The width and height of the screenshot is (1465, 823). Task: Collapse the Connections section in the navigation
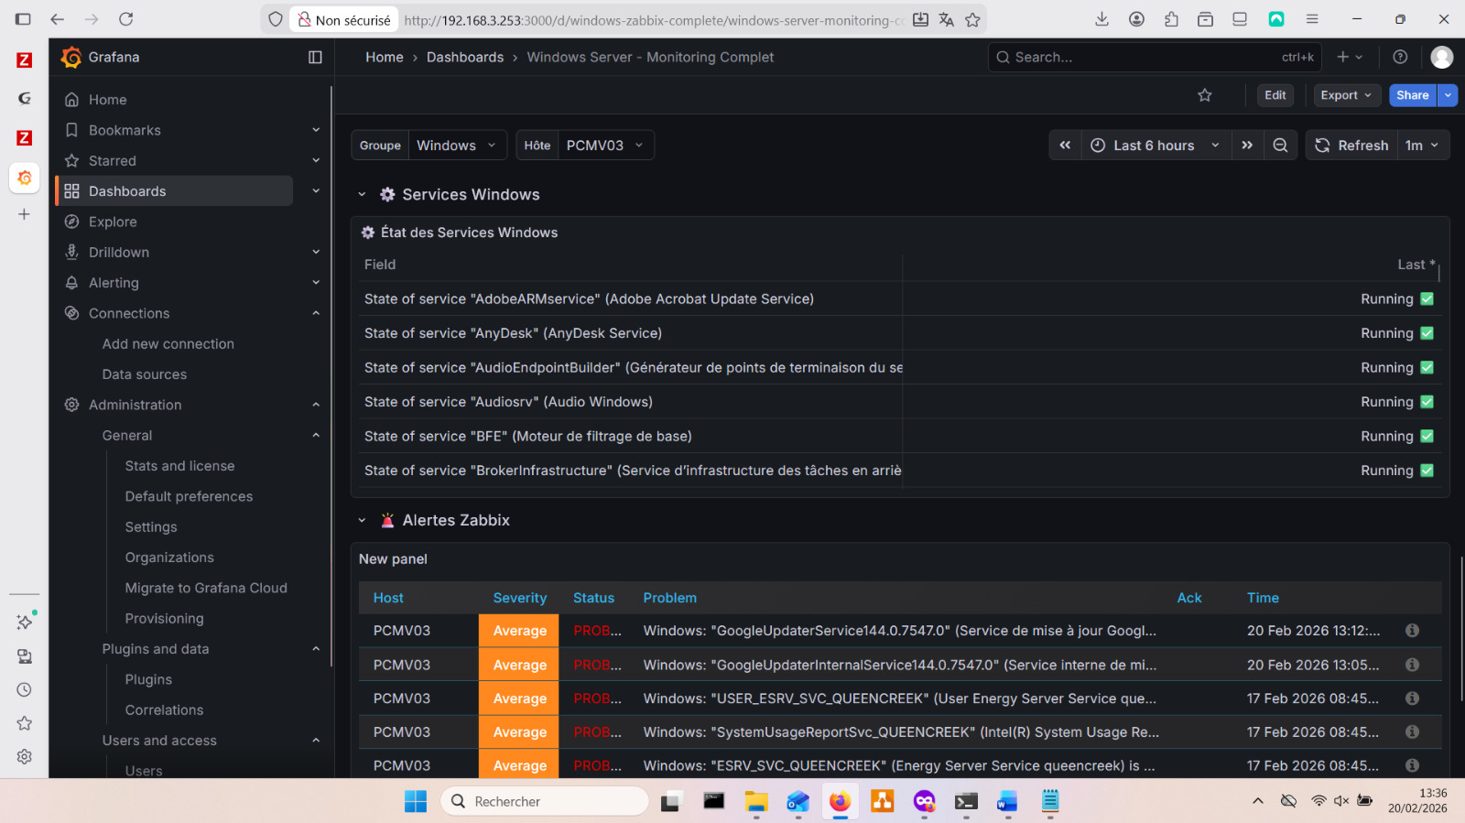(x=316, y=313)
